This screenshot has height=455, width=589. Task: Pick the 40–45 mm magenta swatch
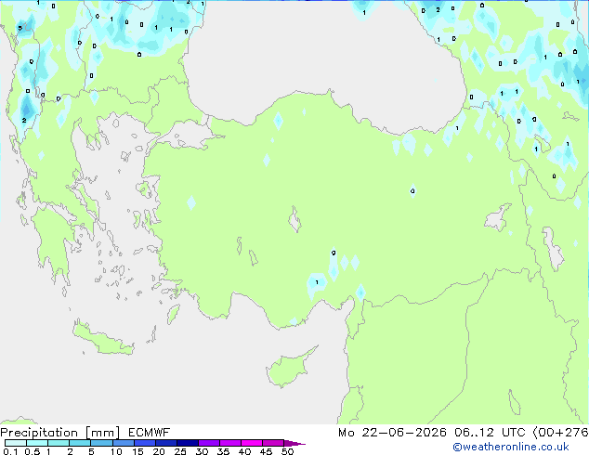point(252,443)
